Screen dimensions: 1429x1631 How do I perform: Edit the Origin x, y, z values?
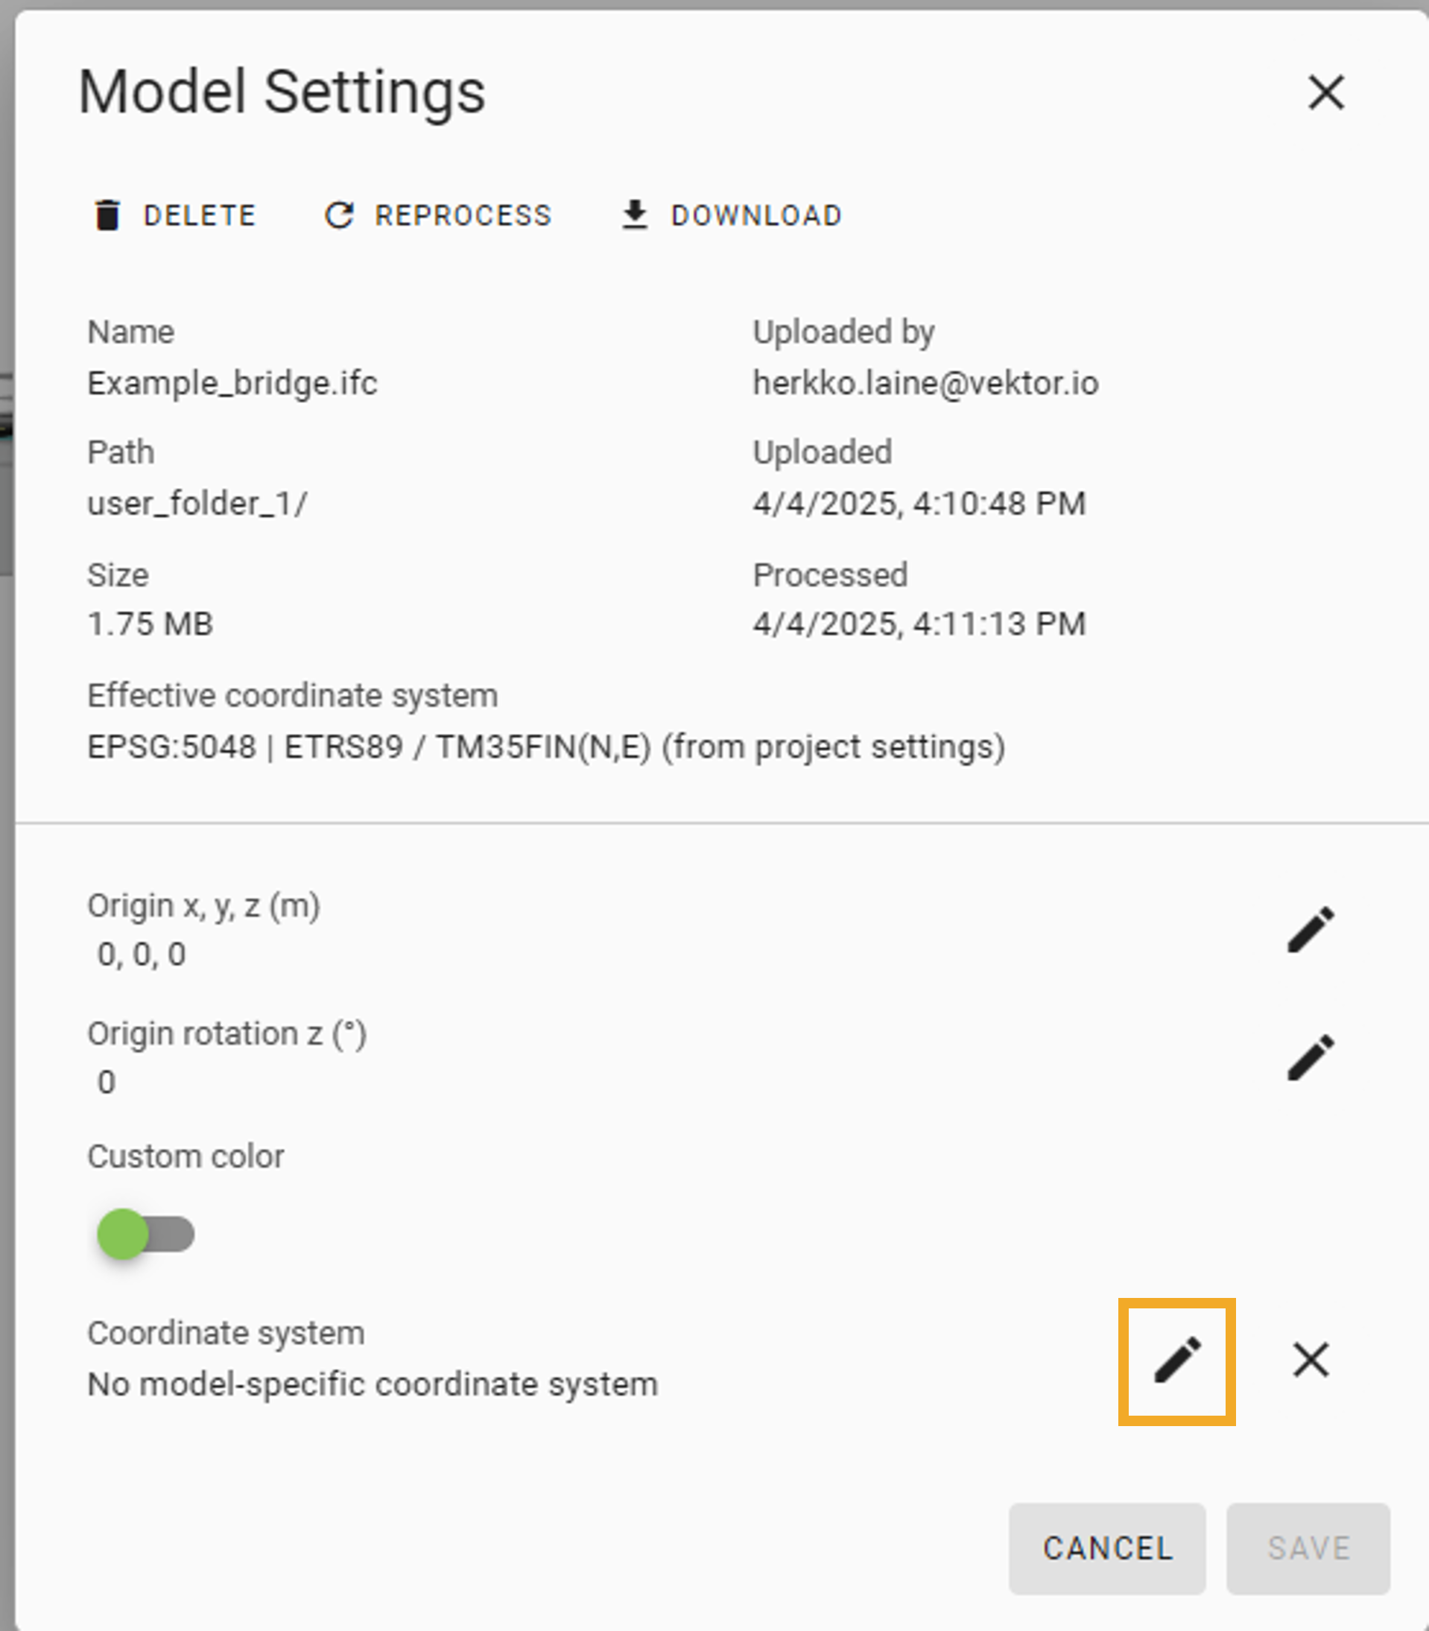click(x=1311, y=929)
